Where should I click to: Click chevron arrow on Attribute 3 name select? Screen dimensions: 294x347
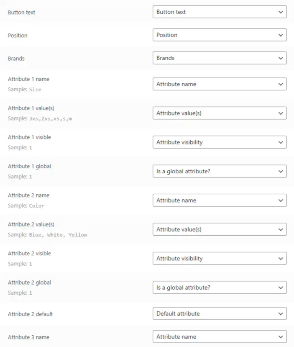[x=281, y=337]
